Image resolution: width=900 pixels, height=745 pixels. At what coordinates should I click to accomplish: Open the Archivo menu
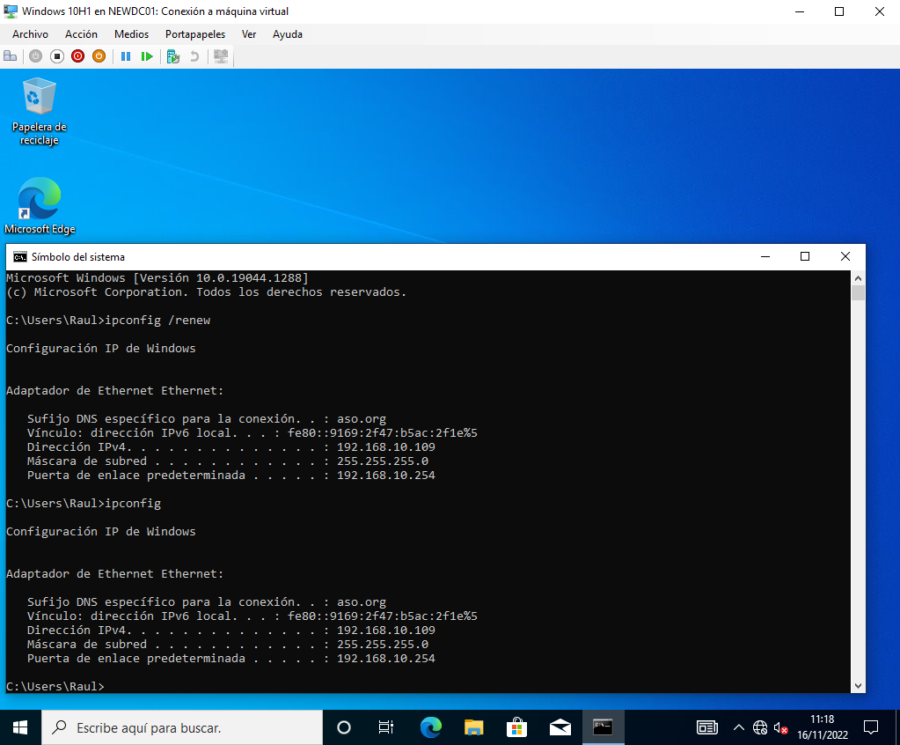click(x=30, y=34)
